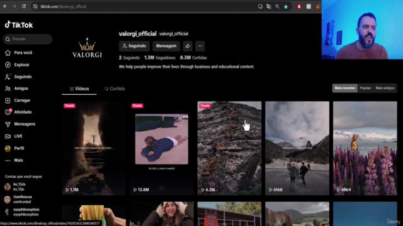Click the LIVE camera icon

coord(8,136)
